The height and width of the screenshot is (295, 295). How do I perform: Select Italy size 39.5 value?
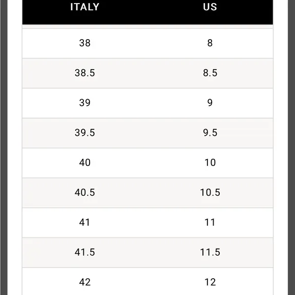[x=84, y=133]
